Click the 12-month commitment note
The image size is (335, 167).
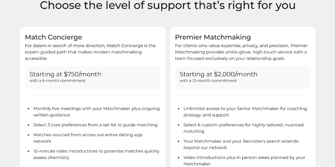pyautogui.click(x=208, y=81)
